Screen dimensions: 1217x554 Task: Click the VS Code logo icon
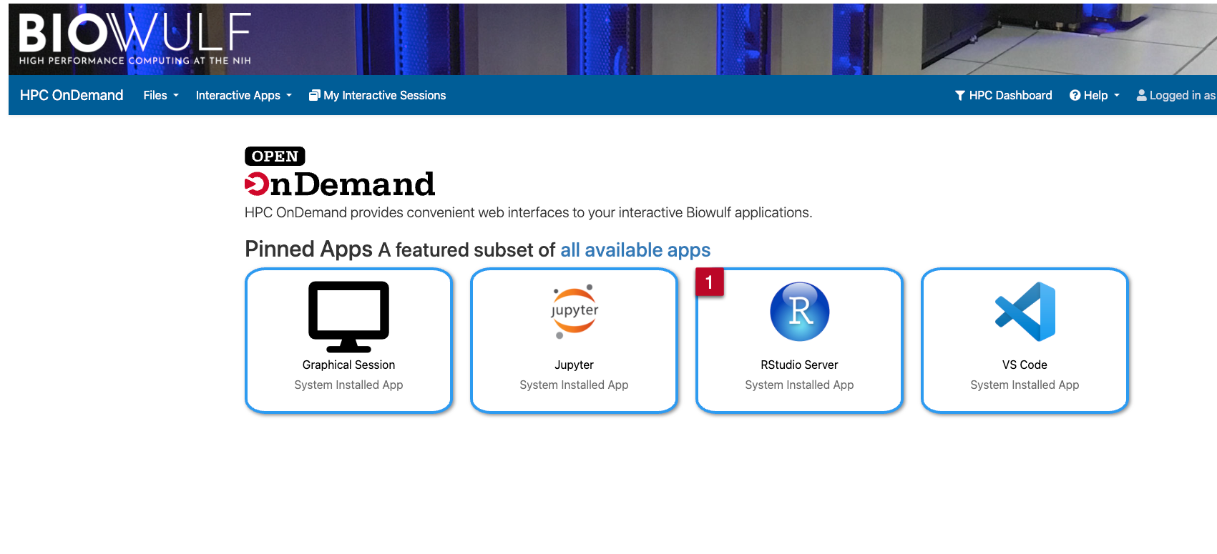click(1025, 312)
